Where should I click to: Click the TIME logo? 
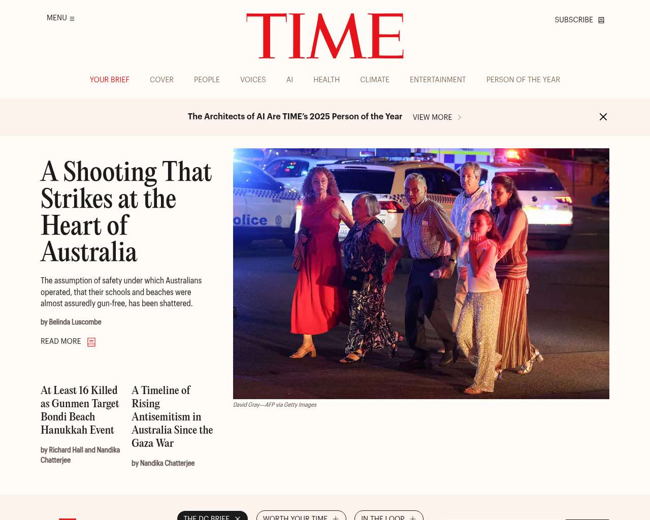(x=325, y=36)
